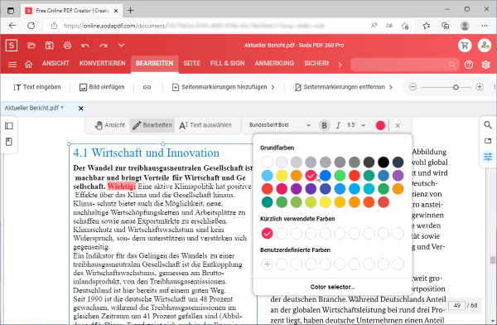Show more ribbon tabs with arrow

point(340,65)
